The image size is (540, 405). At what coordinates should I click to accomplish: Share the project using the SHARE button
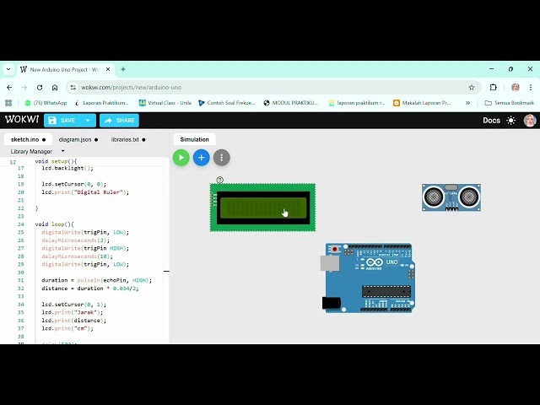(x=119, y=120)
